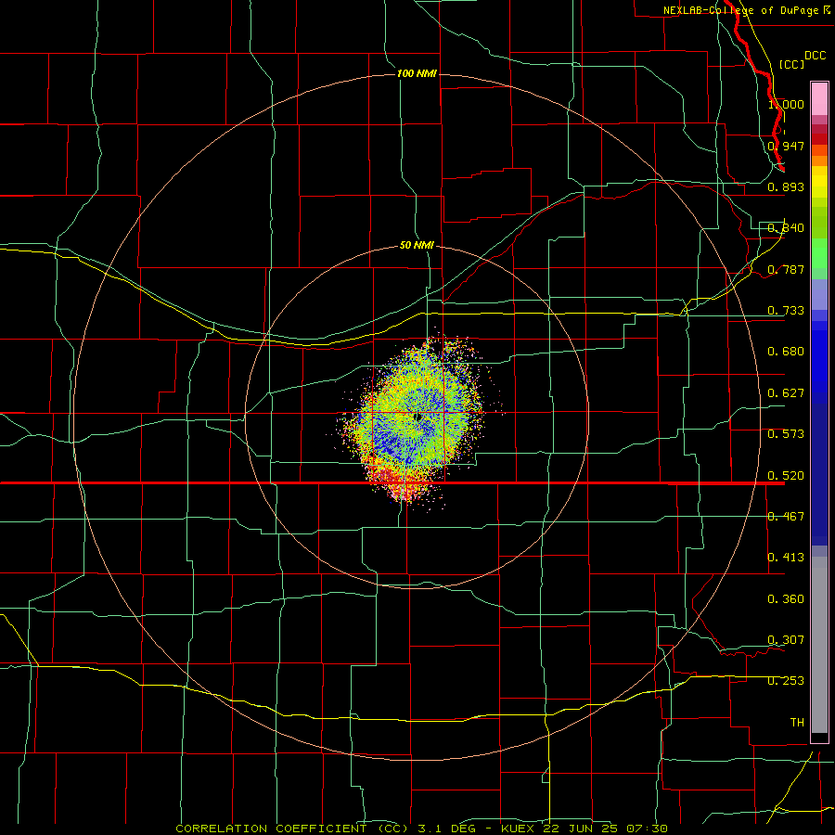Image resolution: width=835 pixels, height=835 pixels.
Task: Click the 0.360 legend value
Action: 786,599
